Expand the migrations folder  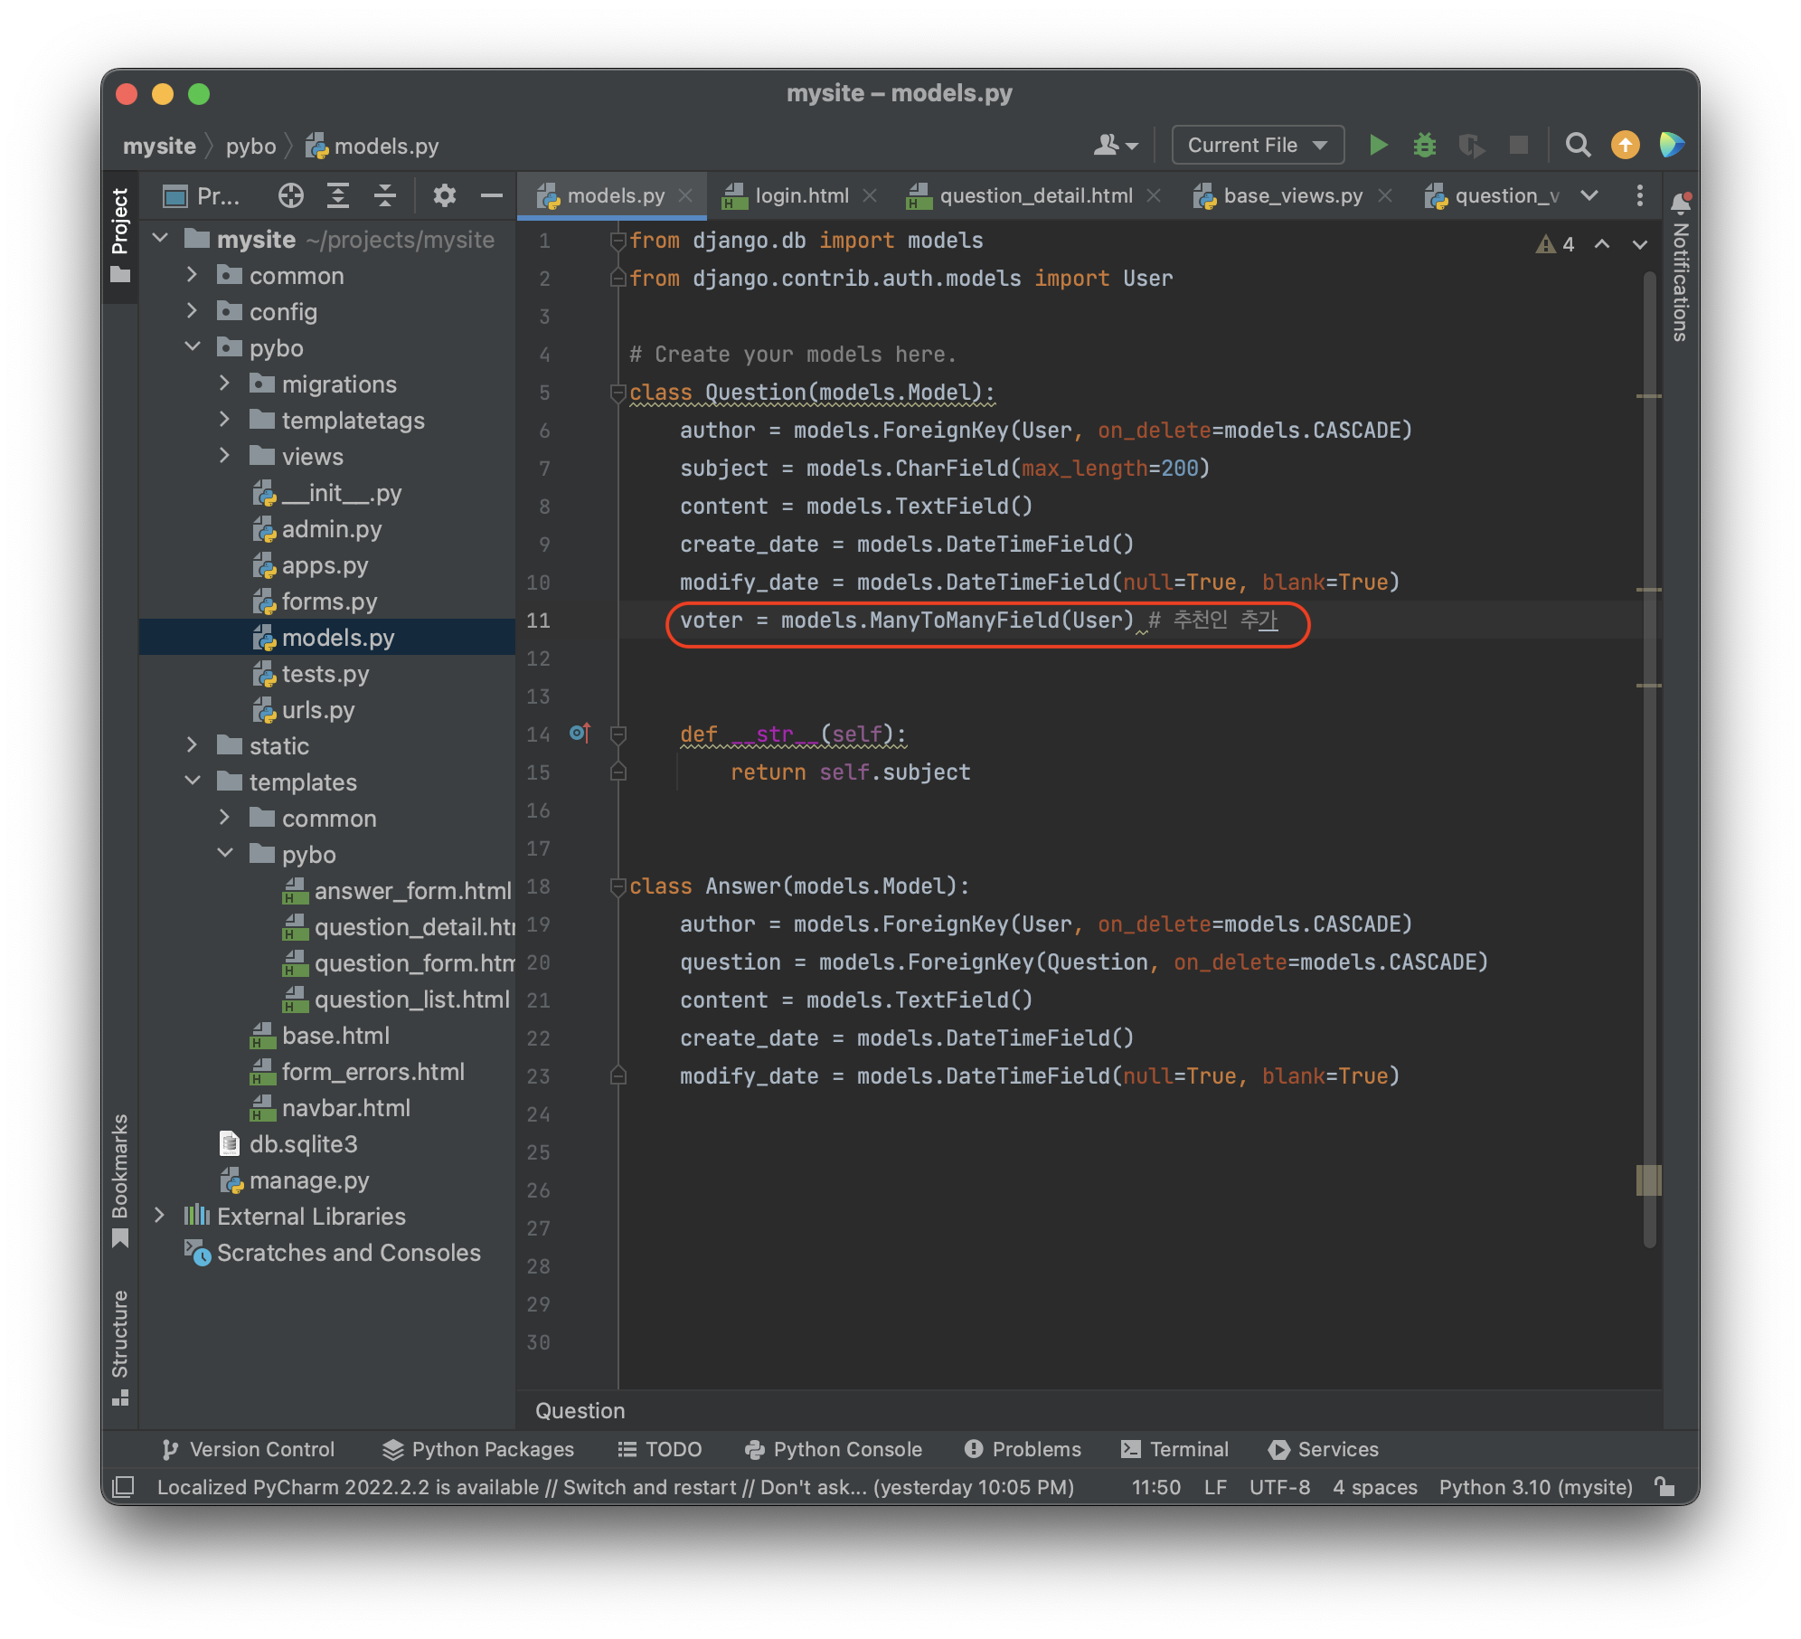click(x=224, y=384)
